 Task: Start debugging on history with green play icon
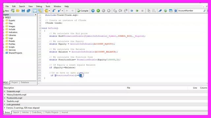[x=98, y=11]
